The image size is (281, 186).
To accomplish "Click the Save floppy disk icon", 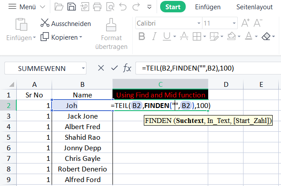I will pyautogui.click(x=71, y=7).
